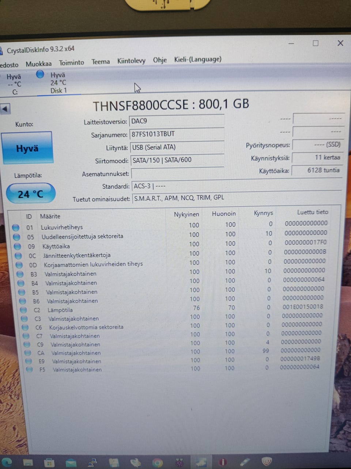Select the C: drive tab

pos(14,85)
